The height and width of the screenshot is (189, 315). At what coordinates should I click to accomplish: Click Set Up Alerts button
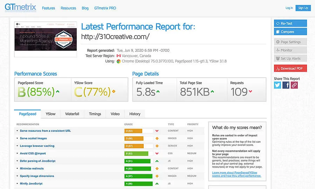click(290, 58)
